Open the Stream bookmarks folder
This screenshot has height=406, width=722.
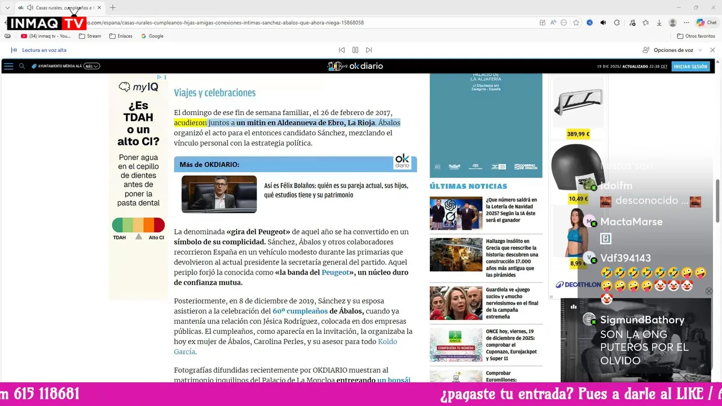tap(90, 36)
